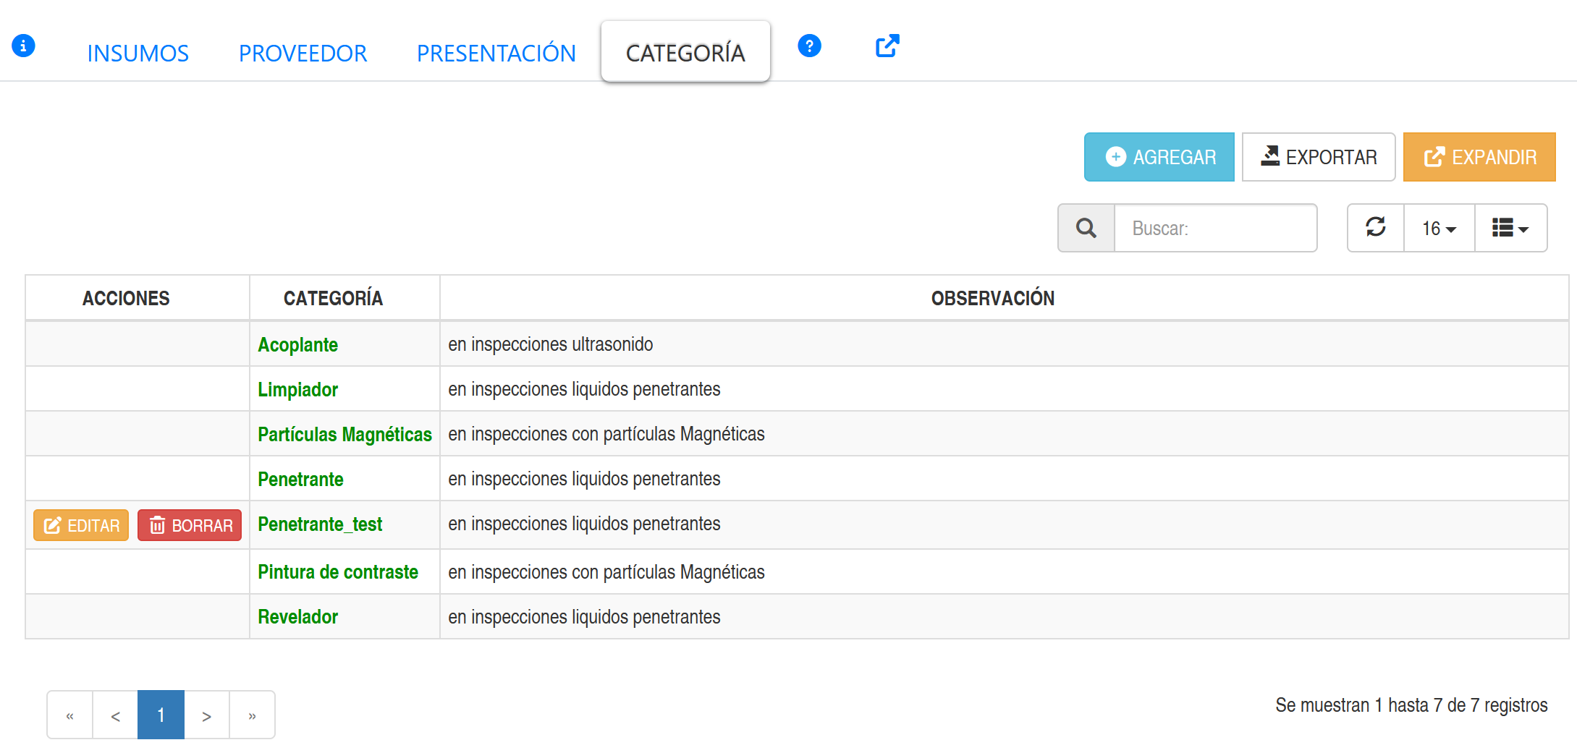
Task: Open the 16 rows-per-page dropdown
Action: point(1439,229)
